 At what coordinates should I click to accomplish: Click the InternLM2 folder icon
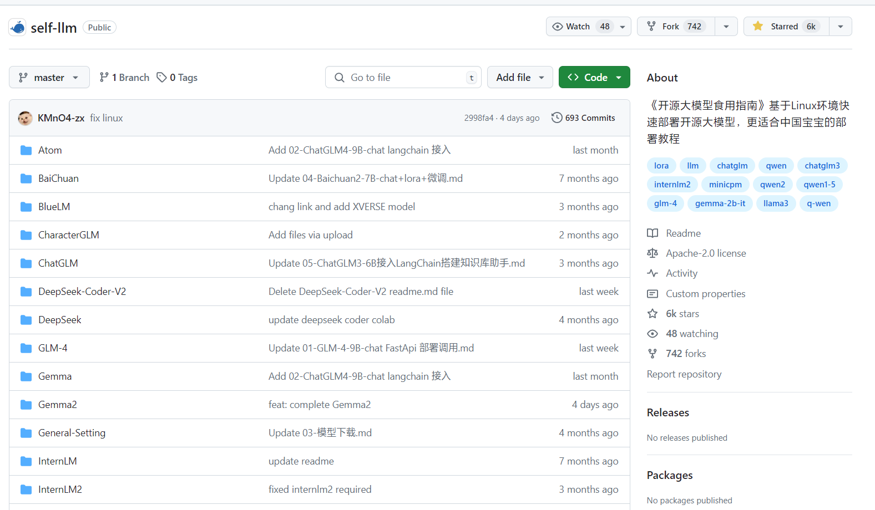tap(26, 489)
